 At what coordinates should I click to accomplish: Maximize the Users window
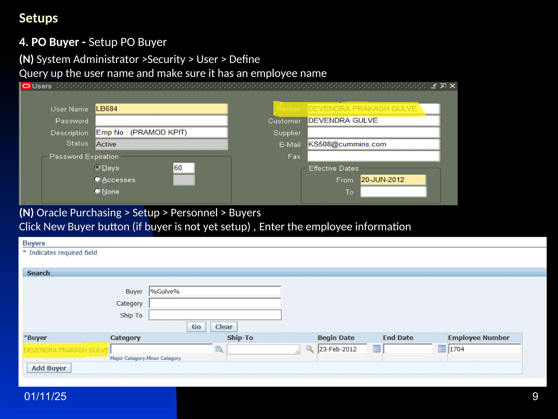[443, 86]
